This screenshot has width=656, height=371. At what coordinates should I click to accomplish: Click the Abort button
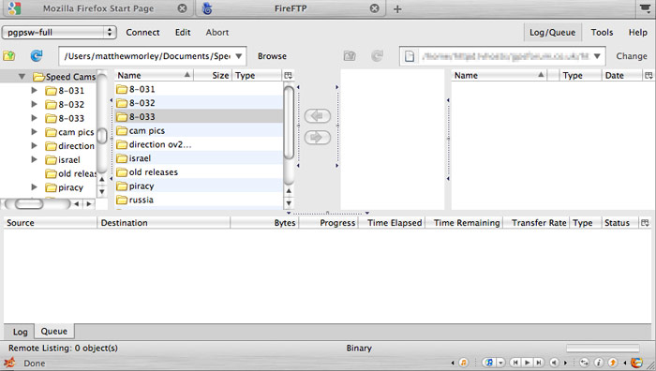pos(217,32)
